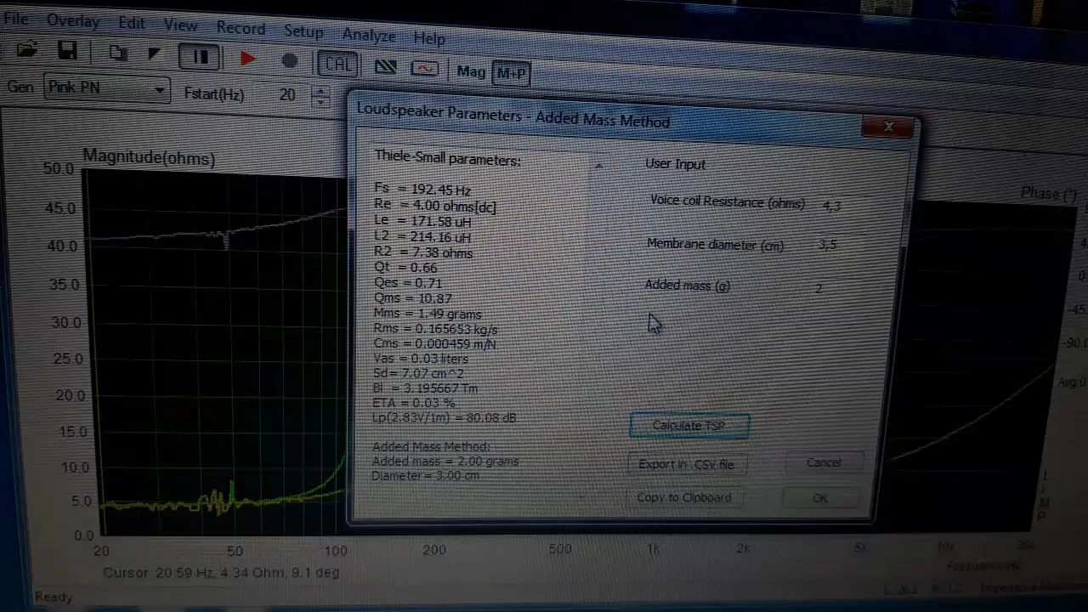This screenshot has height=612, width=1088.
Task: Select the 'L2 = 214.16 uH' parameter line
Action: pos(422,237)
